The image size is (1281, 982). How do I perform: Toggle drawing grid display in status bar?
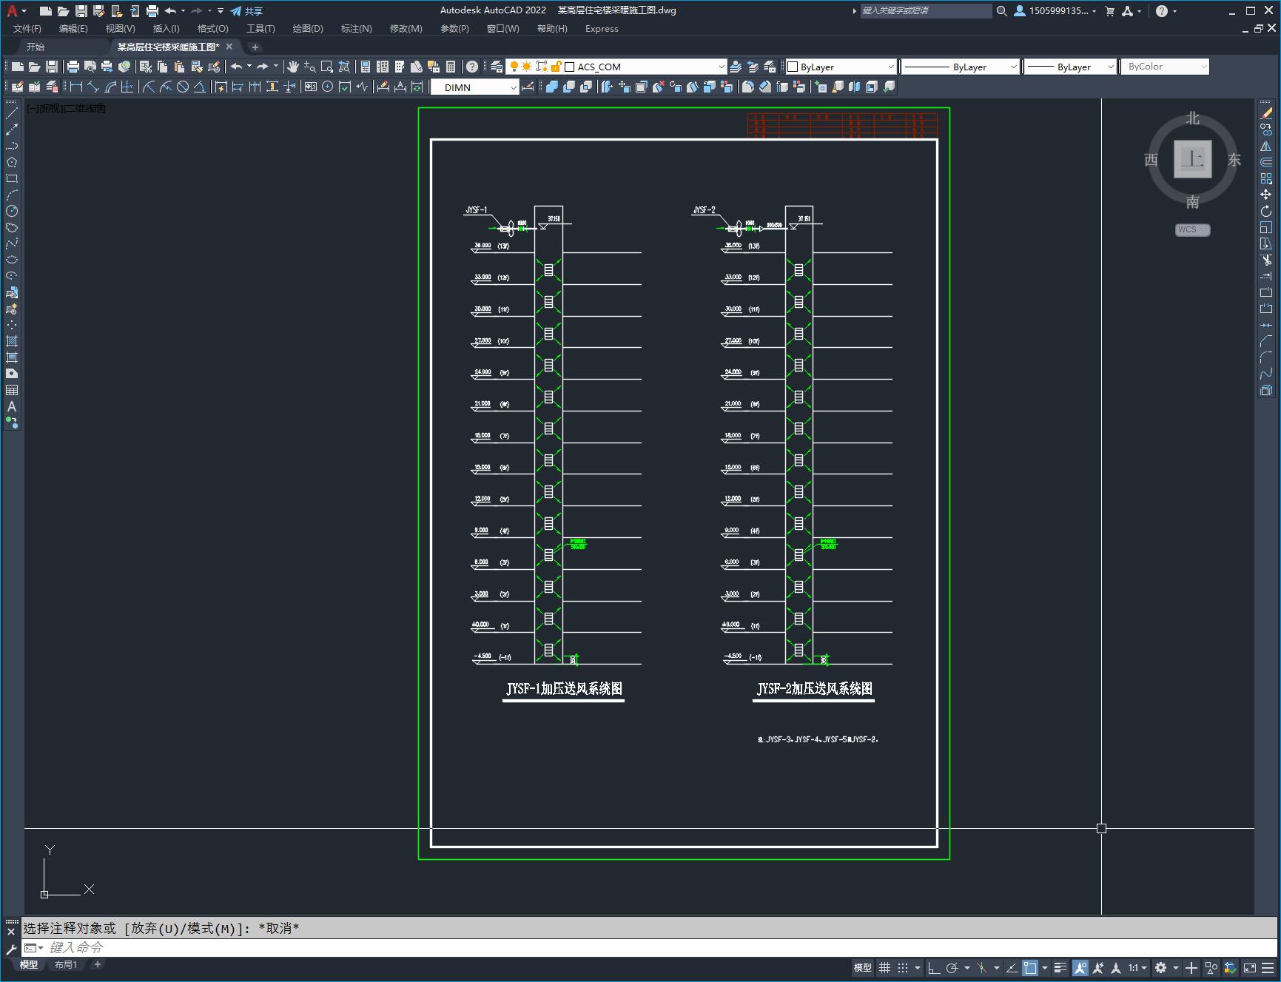click(x=884, y=968)
